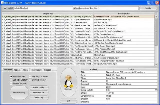Image resolution: width=160 pixels, height=105 pixels.
Task: Click the penguin Directory icon
Action: pos(68,82)
